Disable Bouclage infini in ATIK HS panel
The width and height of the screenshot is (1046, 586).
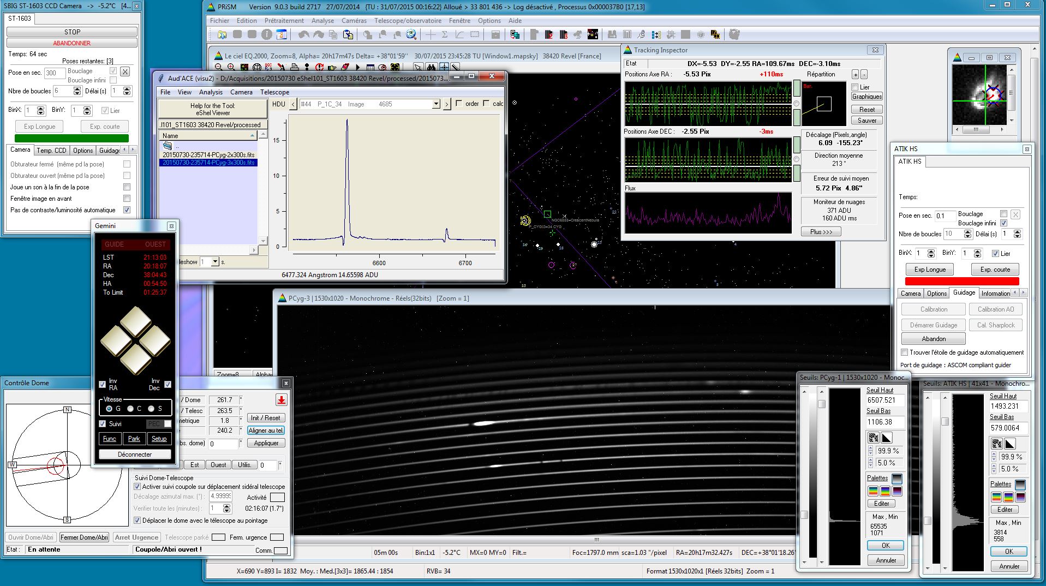pos(1003,223)
